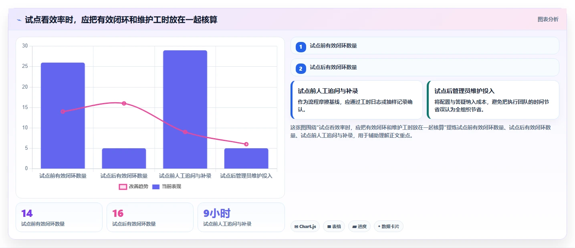Screen dimensions: 575x248
Task: Click x-axis label 试点后管理员维护投入
Action: click(x=246, y=176)
